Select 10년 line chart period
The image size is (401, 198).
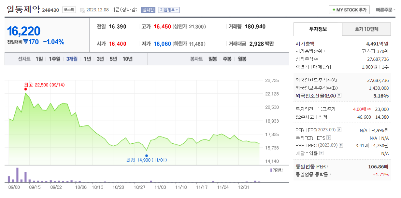(127, 59)
